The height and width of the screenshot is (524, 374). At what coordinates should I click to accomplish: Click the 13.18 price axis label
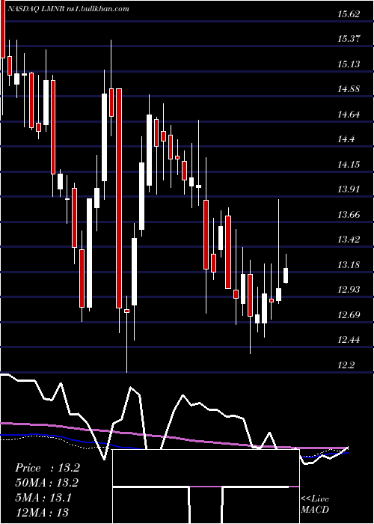(349, 265)
